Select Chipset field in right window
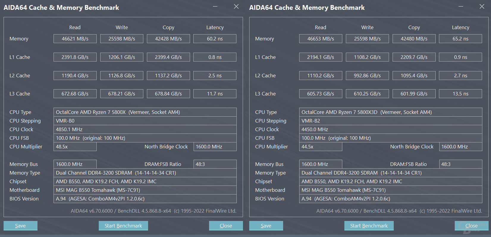 (x=391, y=181)
